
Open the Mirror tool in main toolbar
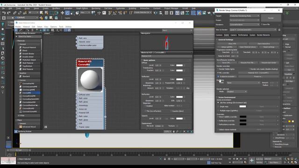pyautogui.click(x=156, y=13)
